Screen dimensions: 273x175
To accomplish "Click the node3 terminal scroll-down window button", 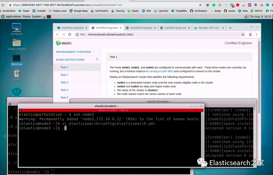I will tap(191, 106).
